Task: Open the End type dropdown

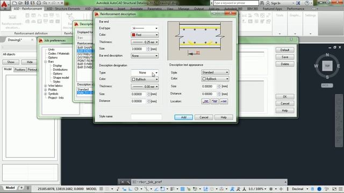Action: [x=145, y=28]
